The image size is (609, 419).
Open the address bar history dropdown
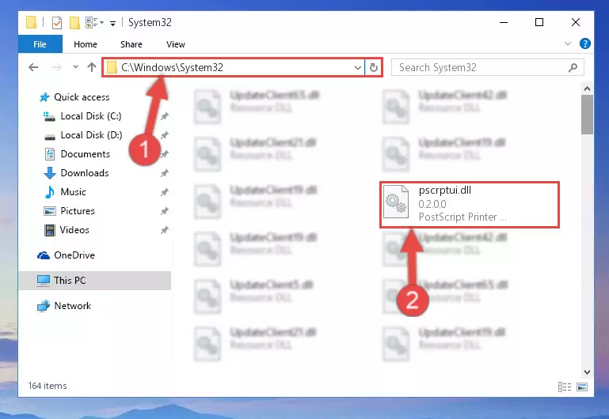click(x=358, y=68)
